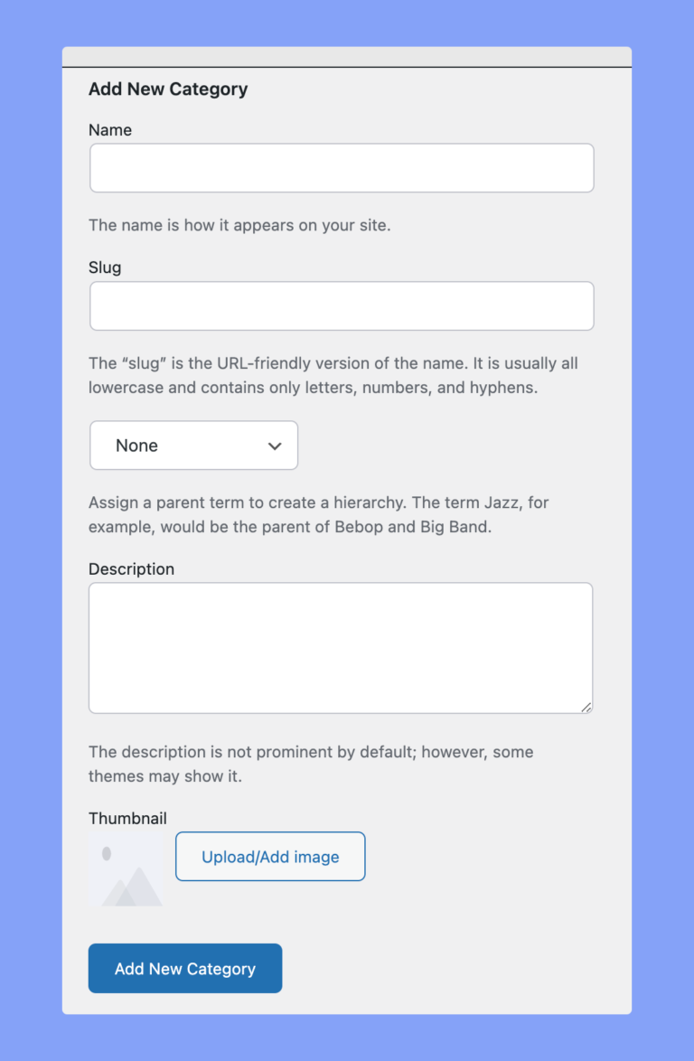This screenshot has height=1061, width=694.
Task: Click the Name field label
Action: (109, 130)
